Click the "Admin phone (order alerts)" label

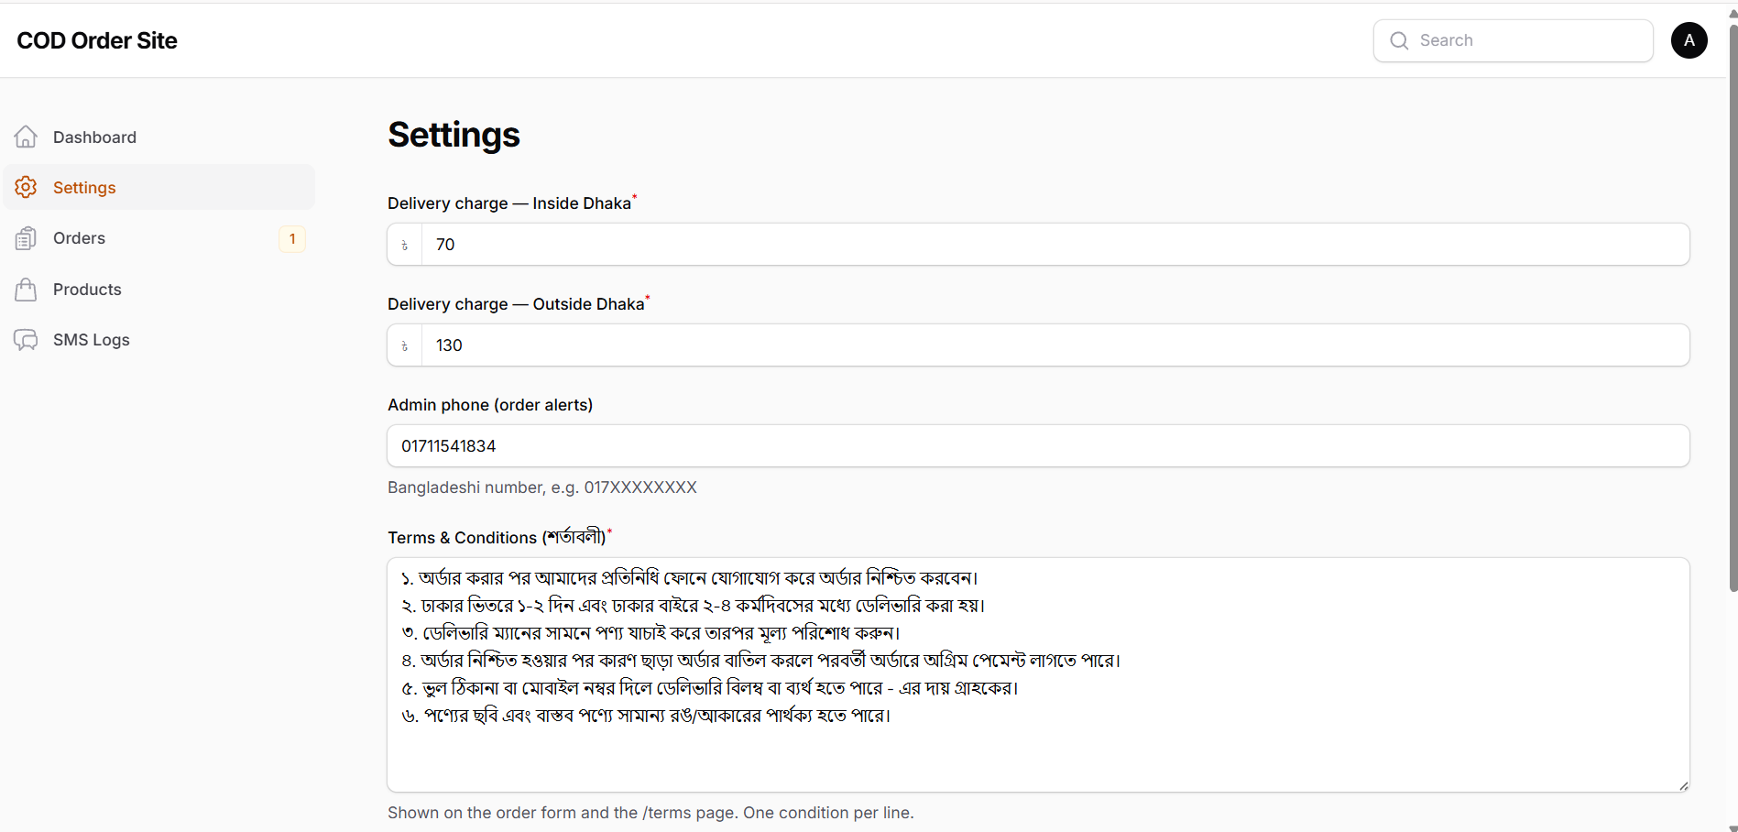[x=490, y=405]
